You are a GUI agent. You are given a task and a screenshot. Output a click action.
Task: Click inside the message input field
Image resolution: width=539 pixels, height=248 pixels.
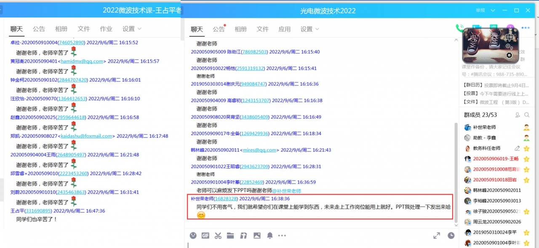295,244
